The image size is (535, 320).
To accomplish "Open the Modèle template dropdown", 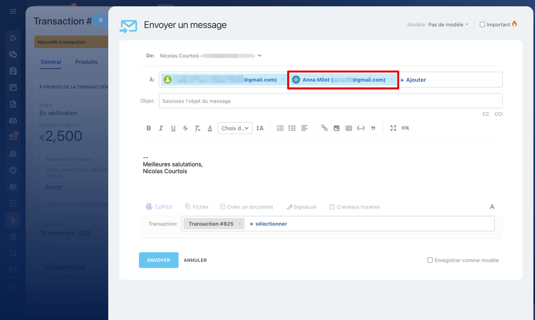I will point(448,25).
